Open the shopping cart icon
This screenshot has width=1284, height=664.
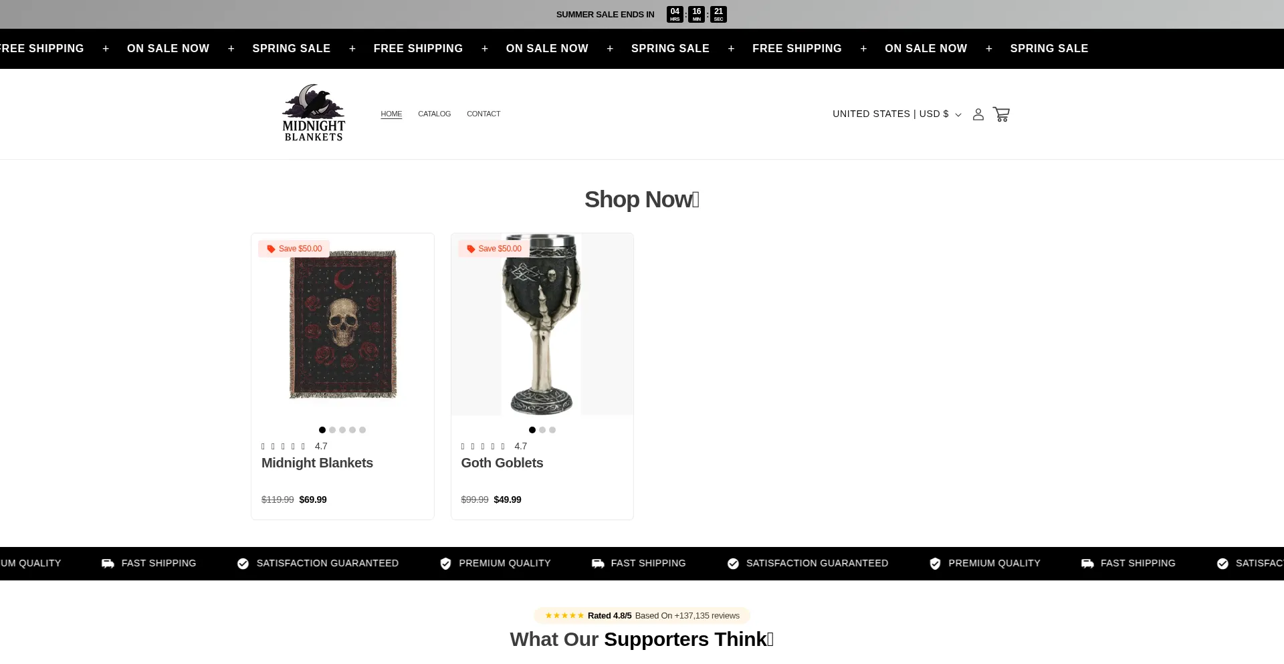1001,114
